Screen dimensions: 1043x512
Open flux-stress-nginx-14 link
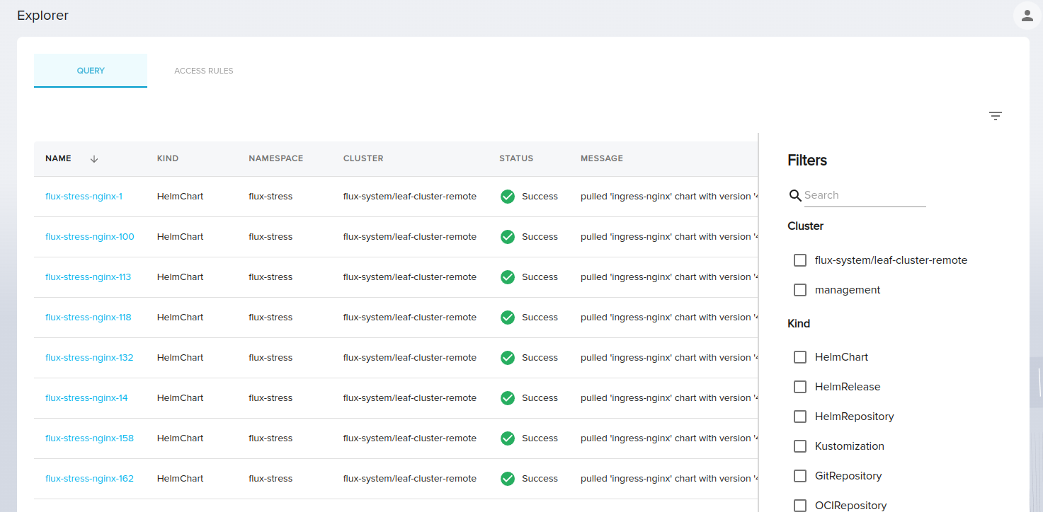[86, 398]
